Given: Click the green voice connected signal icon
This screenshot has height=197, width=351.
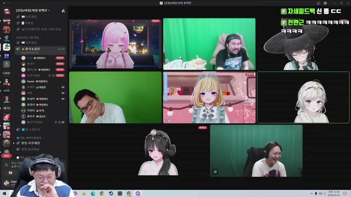Looking at the screenshot, I should point(7,165).
